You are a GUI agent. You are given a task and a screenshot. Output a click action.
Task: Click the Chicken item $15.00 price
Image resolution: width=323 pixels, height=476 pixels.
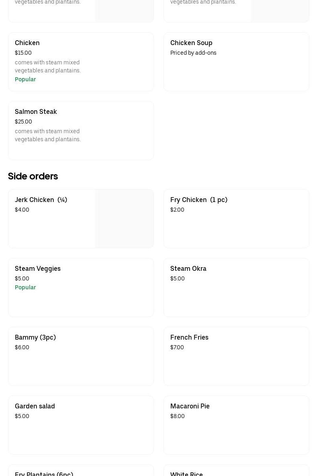pyautogui.click(x=23, y=53)
